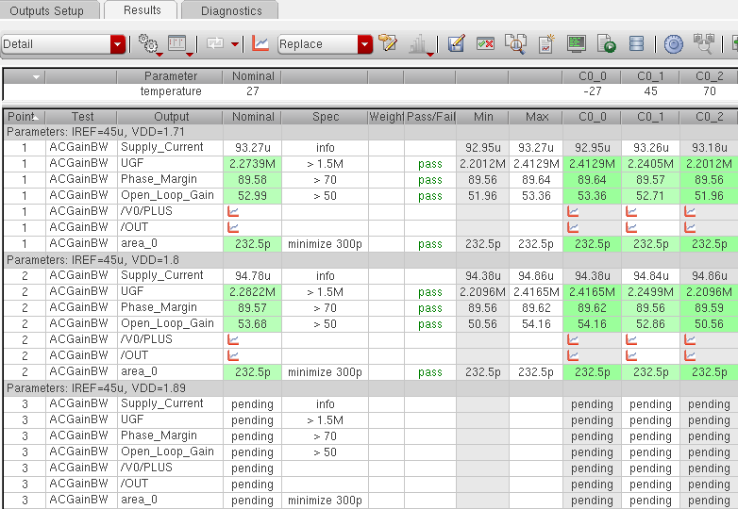Image resolution: width=738 pixels, height=509 pixels.
Task: Click the Min column header
Action: pos(483,117)
